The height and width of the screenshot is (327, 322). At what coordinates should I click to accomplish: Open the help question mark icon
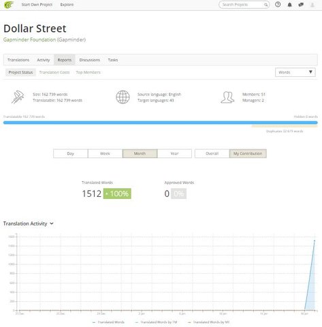pos(278,5)
